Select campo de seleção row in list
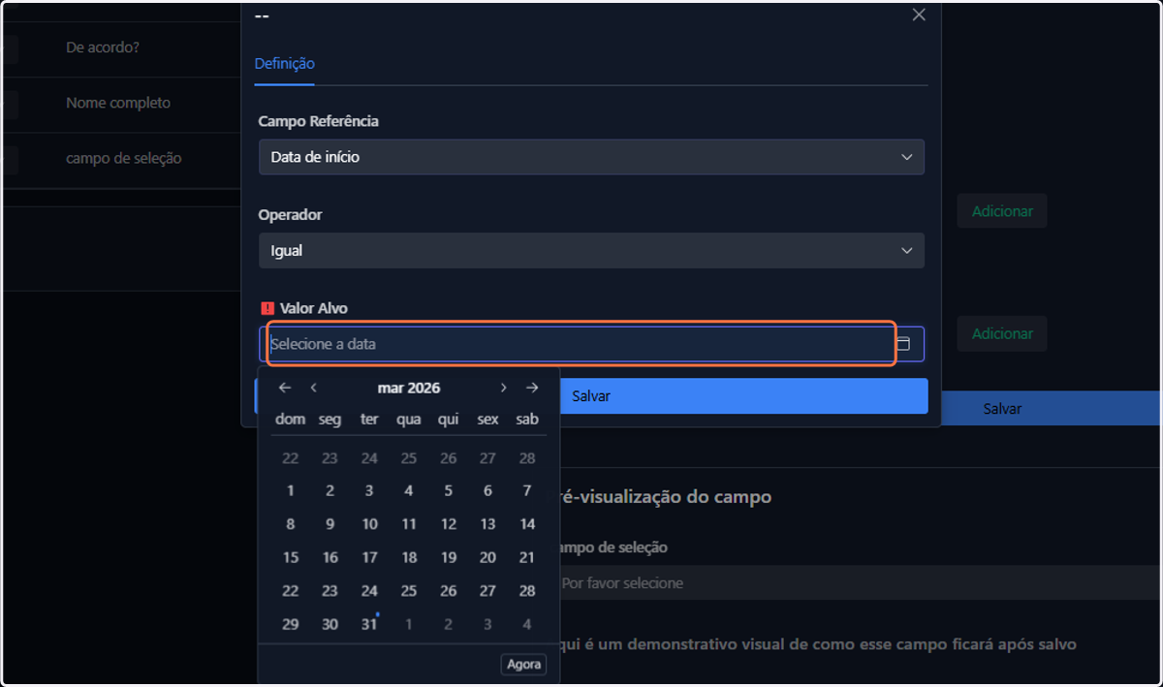This screenshot has width=1163, height=687. click(120, 158)
